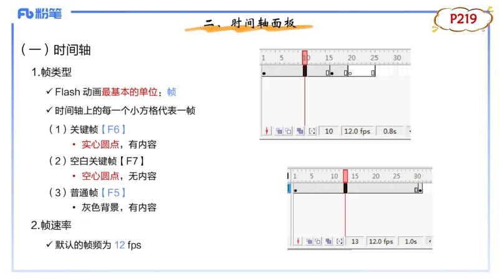Click red text 最基本的单位
The image size is (499, 280).
130,91
